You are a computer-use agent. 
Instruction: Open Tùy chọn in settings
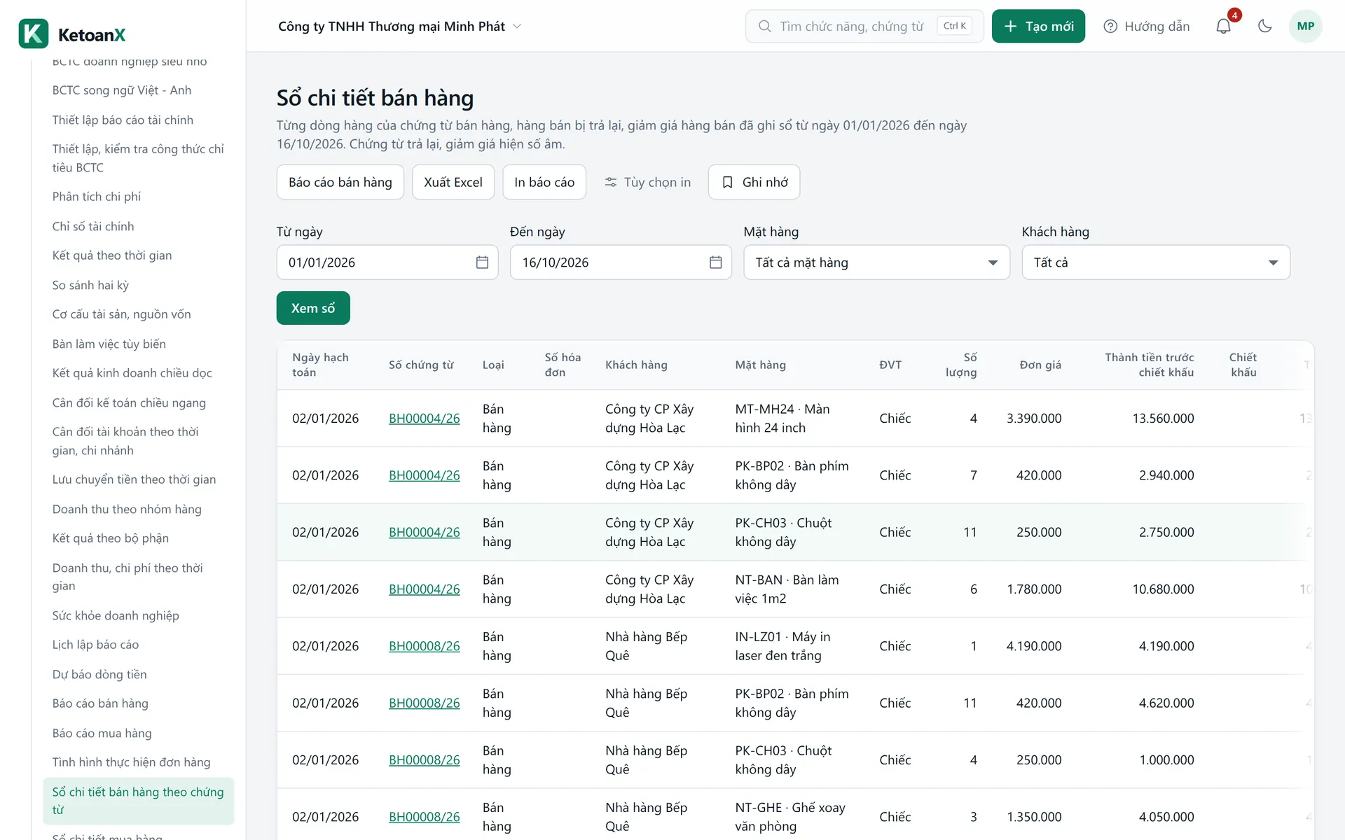point(648,182)
